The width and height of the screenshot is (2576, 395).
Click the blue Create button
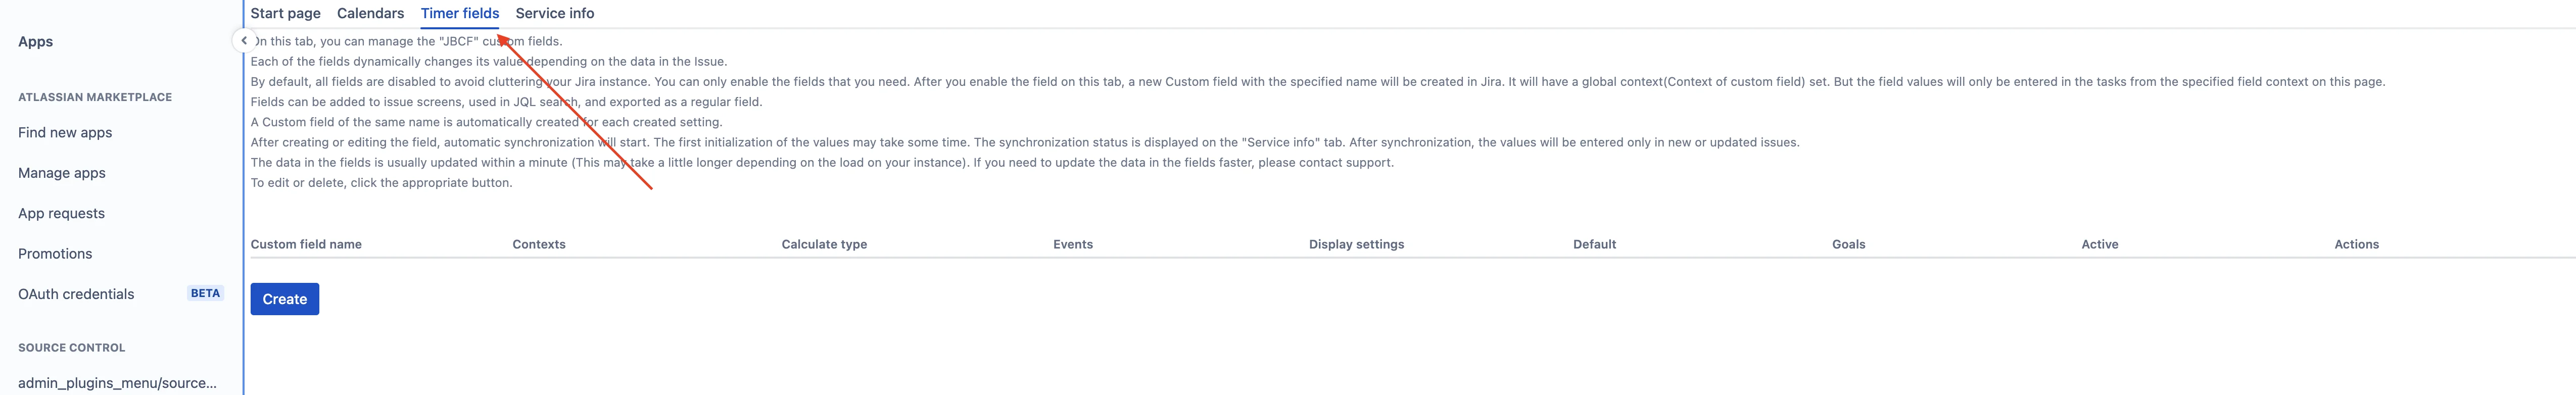pos(284,299)
